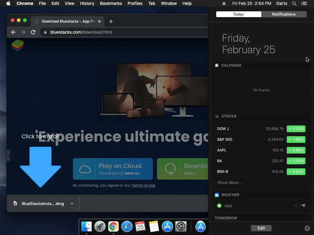
Task: Click the eject icon in menu bar
Action: (224, 3)
